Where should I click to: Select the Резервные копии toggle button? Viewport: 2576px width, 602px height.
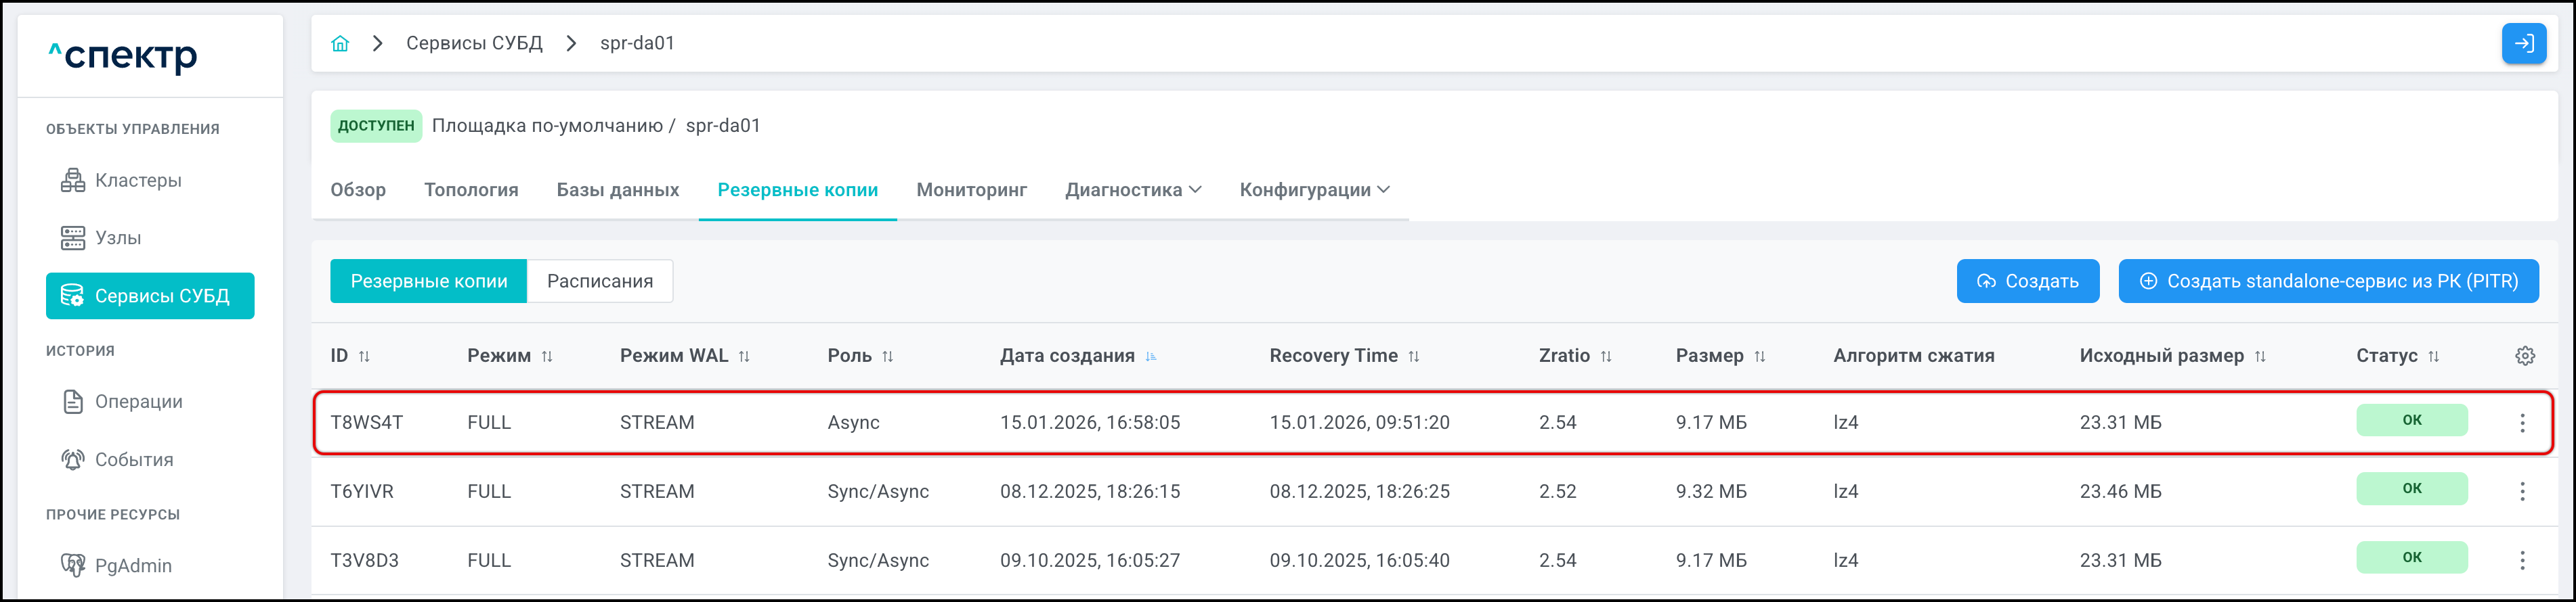point(428,281)
